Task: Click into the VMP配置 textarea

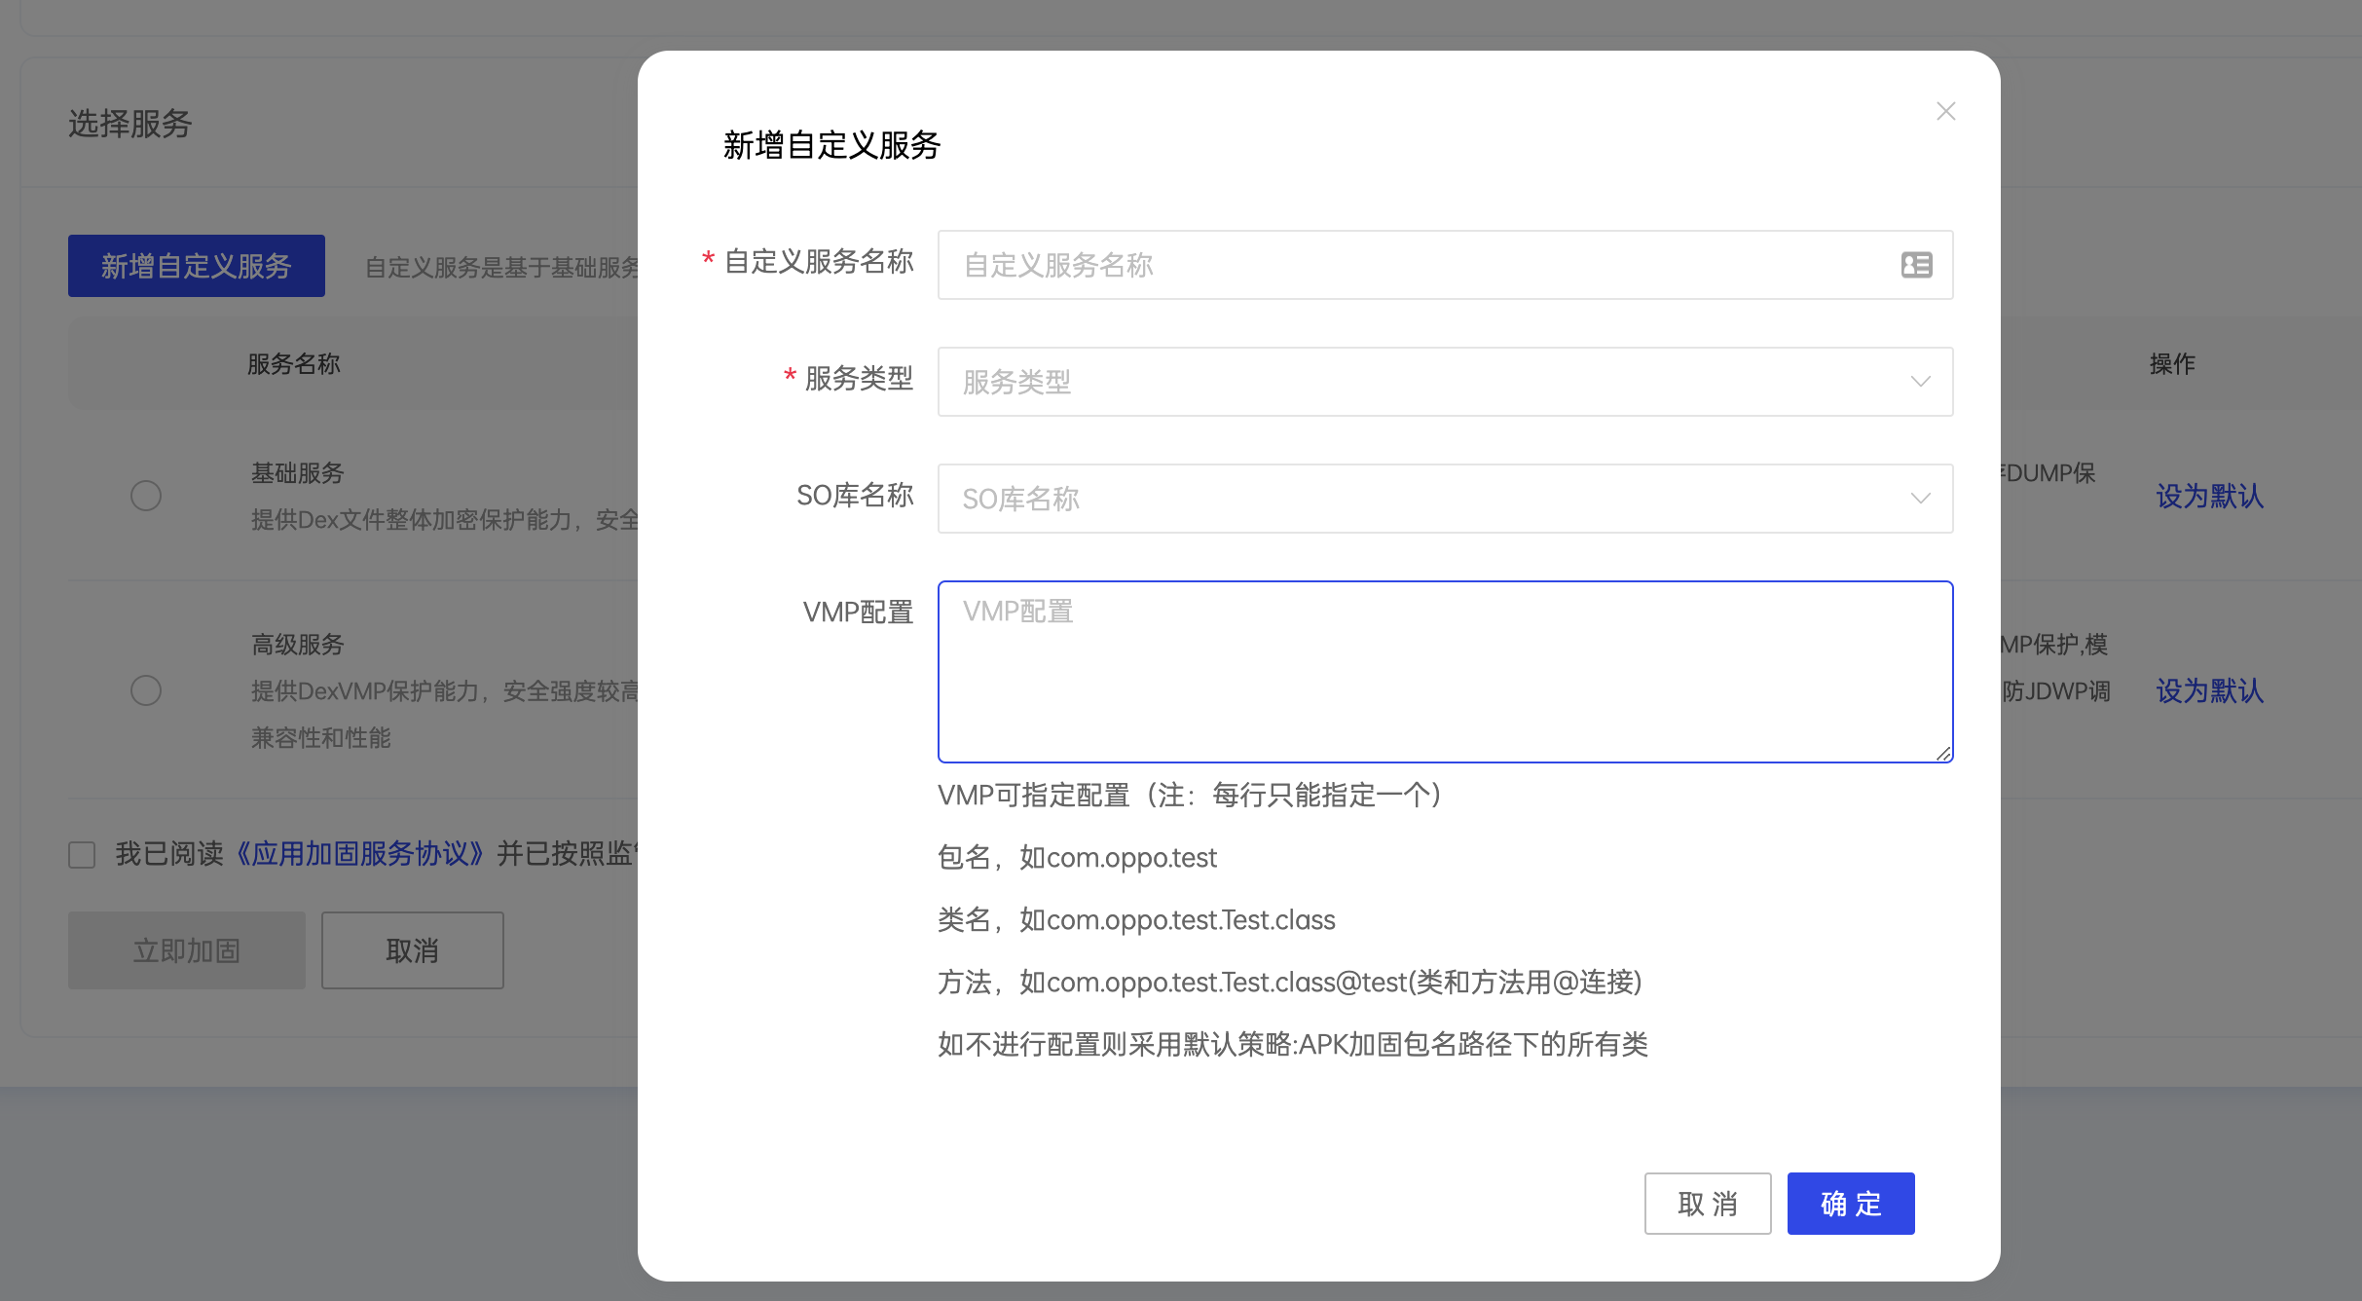Action: pos(1445,672)
